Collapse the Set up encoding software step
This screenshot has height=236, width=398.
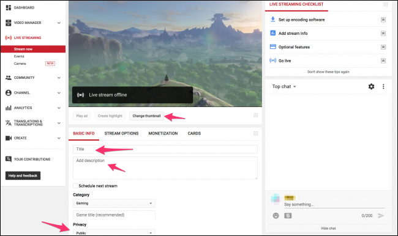pyautogui.click(x=383, y=20)
